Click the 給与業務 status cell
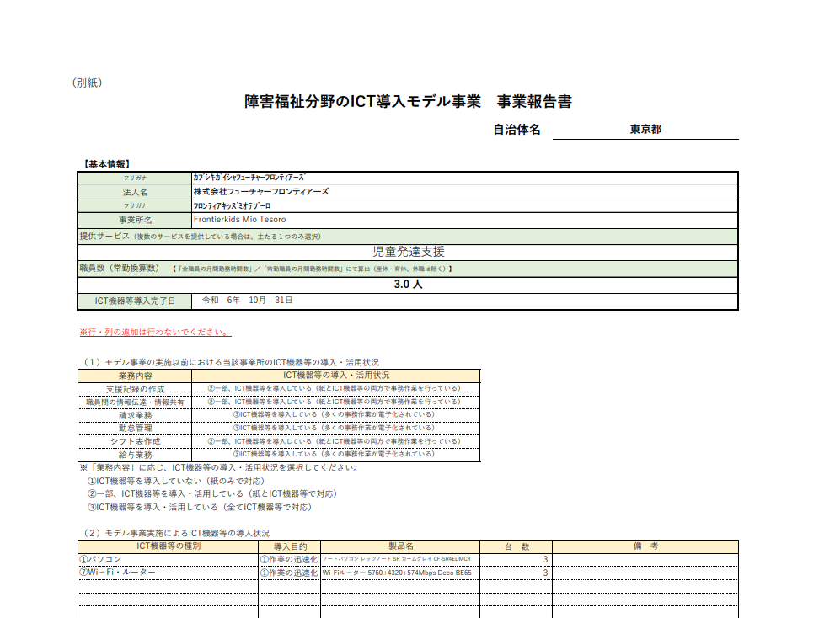819x618 pixels. pyautogui.click(x=335, y=454)
